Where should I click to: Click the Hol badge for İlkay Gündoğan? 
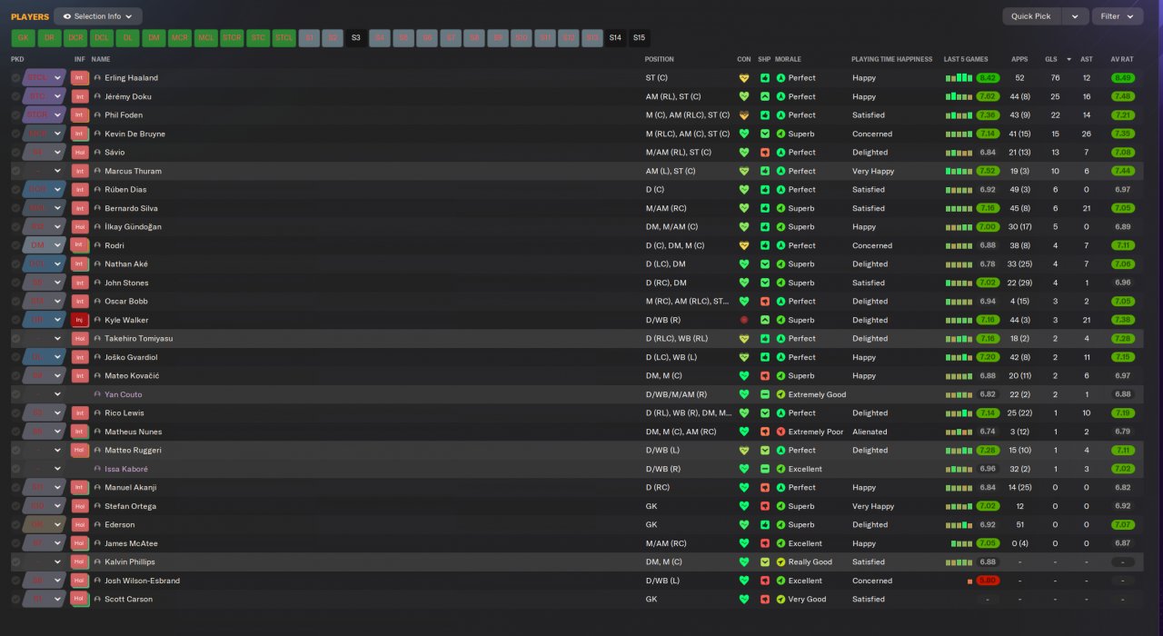click(80, 227)
